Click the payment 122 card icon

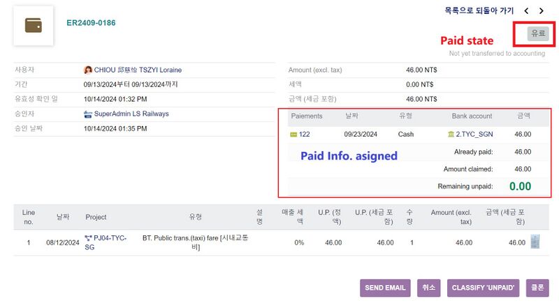(293, 134)
